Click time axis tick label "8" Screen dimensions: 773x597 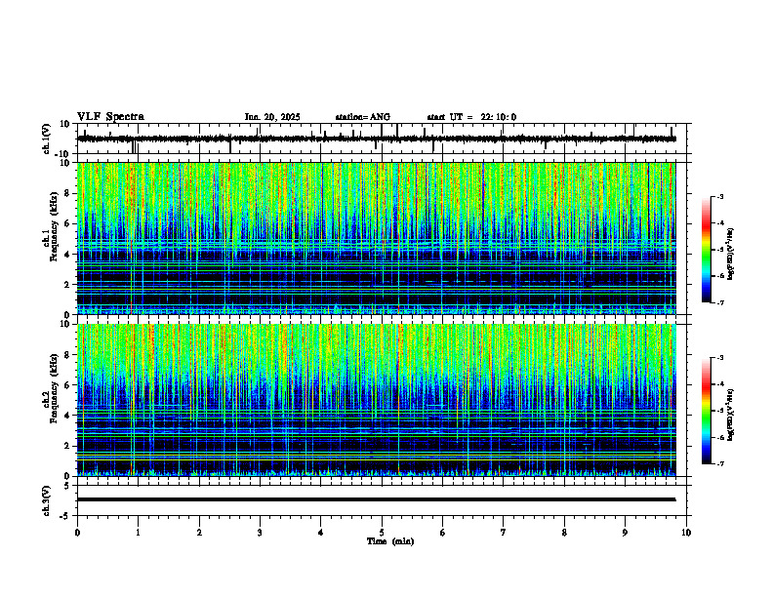tap(564, 533)
